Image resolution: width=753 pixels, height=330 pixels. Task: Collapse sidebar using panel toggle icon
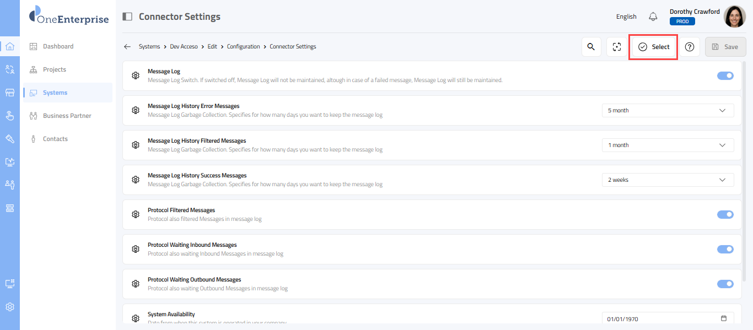(127, 17)
